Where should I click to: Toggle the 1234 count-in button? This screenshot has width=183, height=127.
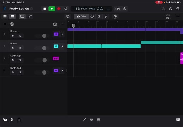point(117,9)
